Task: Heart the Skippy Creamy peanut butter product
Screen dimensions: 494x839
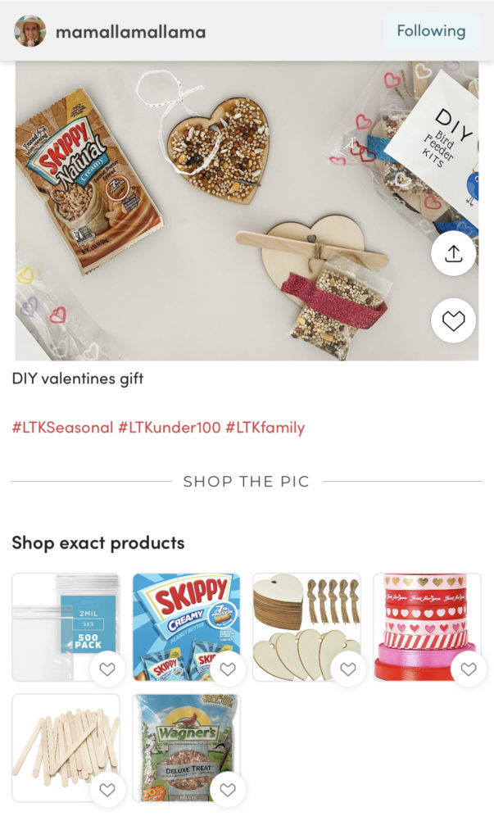Action: pyautogui.click(x=228, y=669)
